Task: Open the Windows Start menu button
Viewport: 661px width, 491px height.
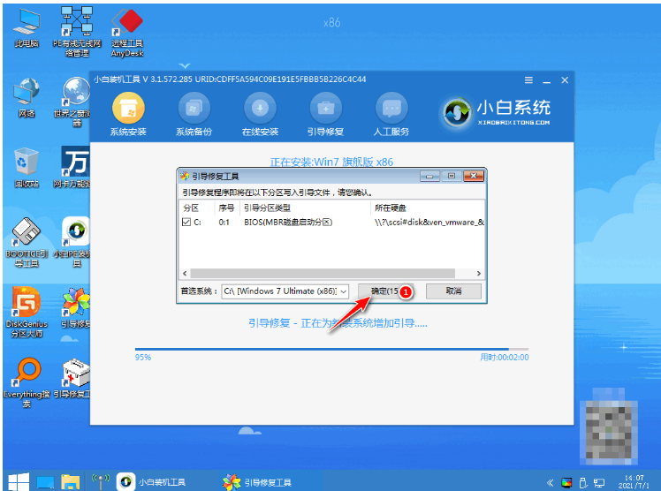Action: tap(15, 481)
